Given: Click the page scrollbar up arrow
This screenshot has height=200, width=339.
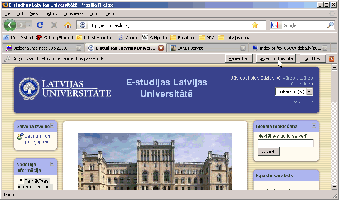Looking at the screenshot, I should click(x=334, y=67).
